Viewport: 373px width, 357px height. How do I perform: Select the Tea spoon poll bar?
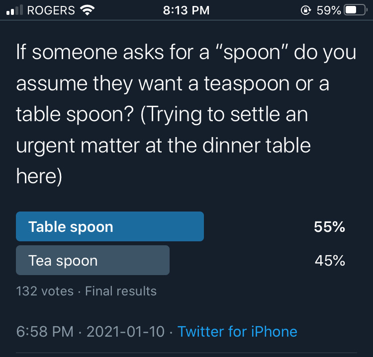point(93,261)
